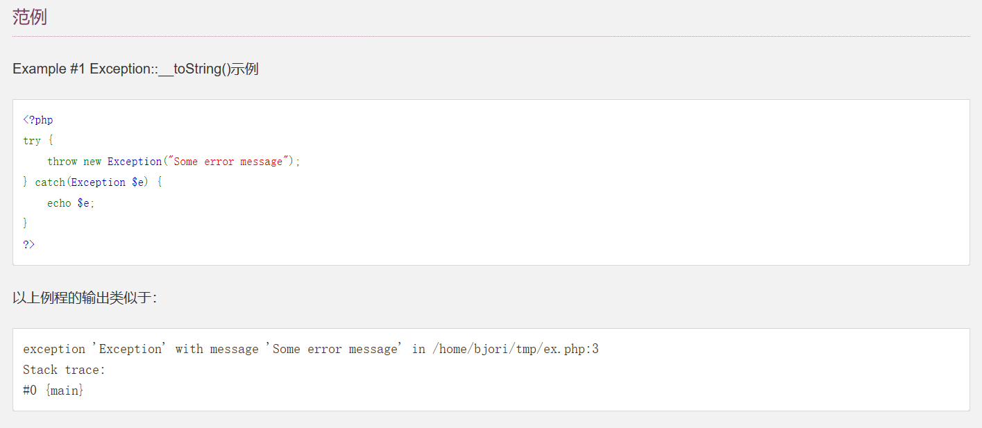Click the <?php opening tag
Viewport: 982px width, 428px height.
[38, 120]
